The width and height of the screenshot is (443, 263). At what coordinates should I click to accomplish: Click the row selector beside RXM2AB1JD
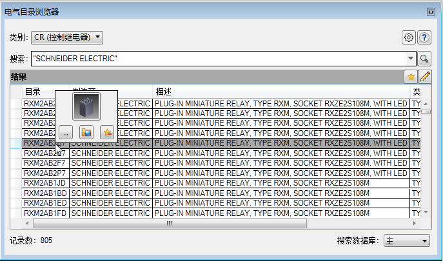[x=16, y=183]
